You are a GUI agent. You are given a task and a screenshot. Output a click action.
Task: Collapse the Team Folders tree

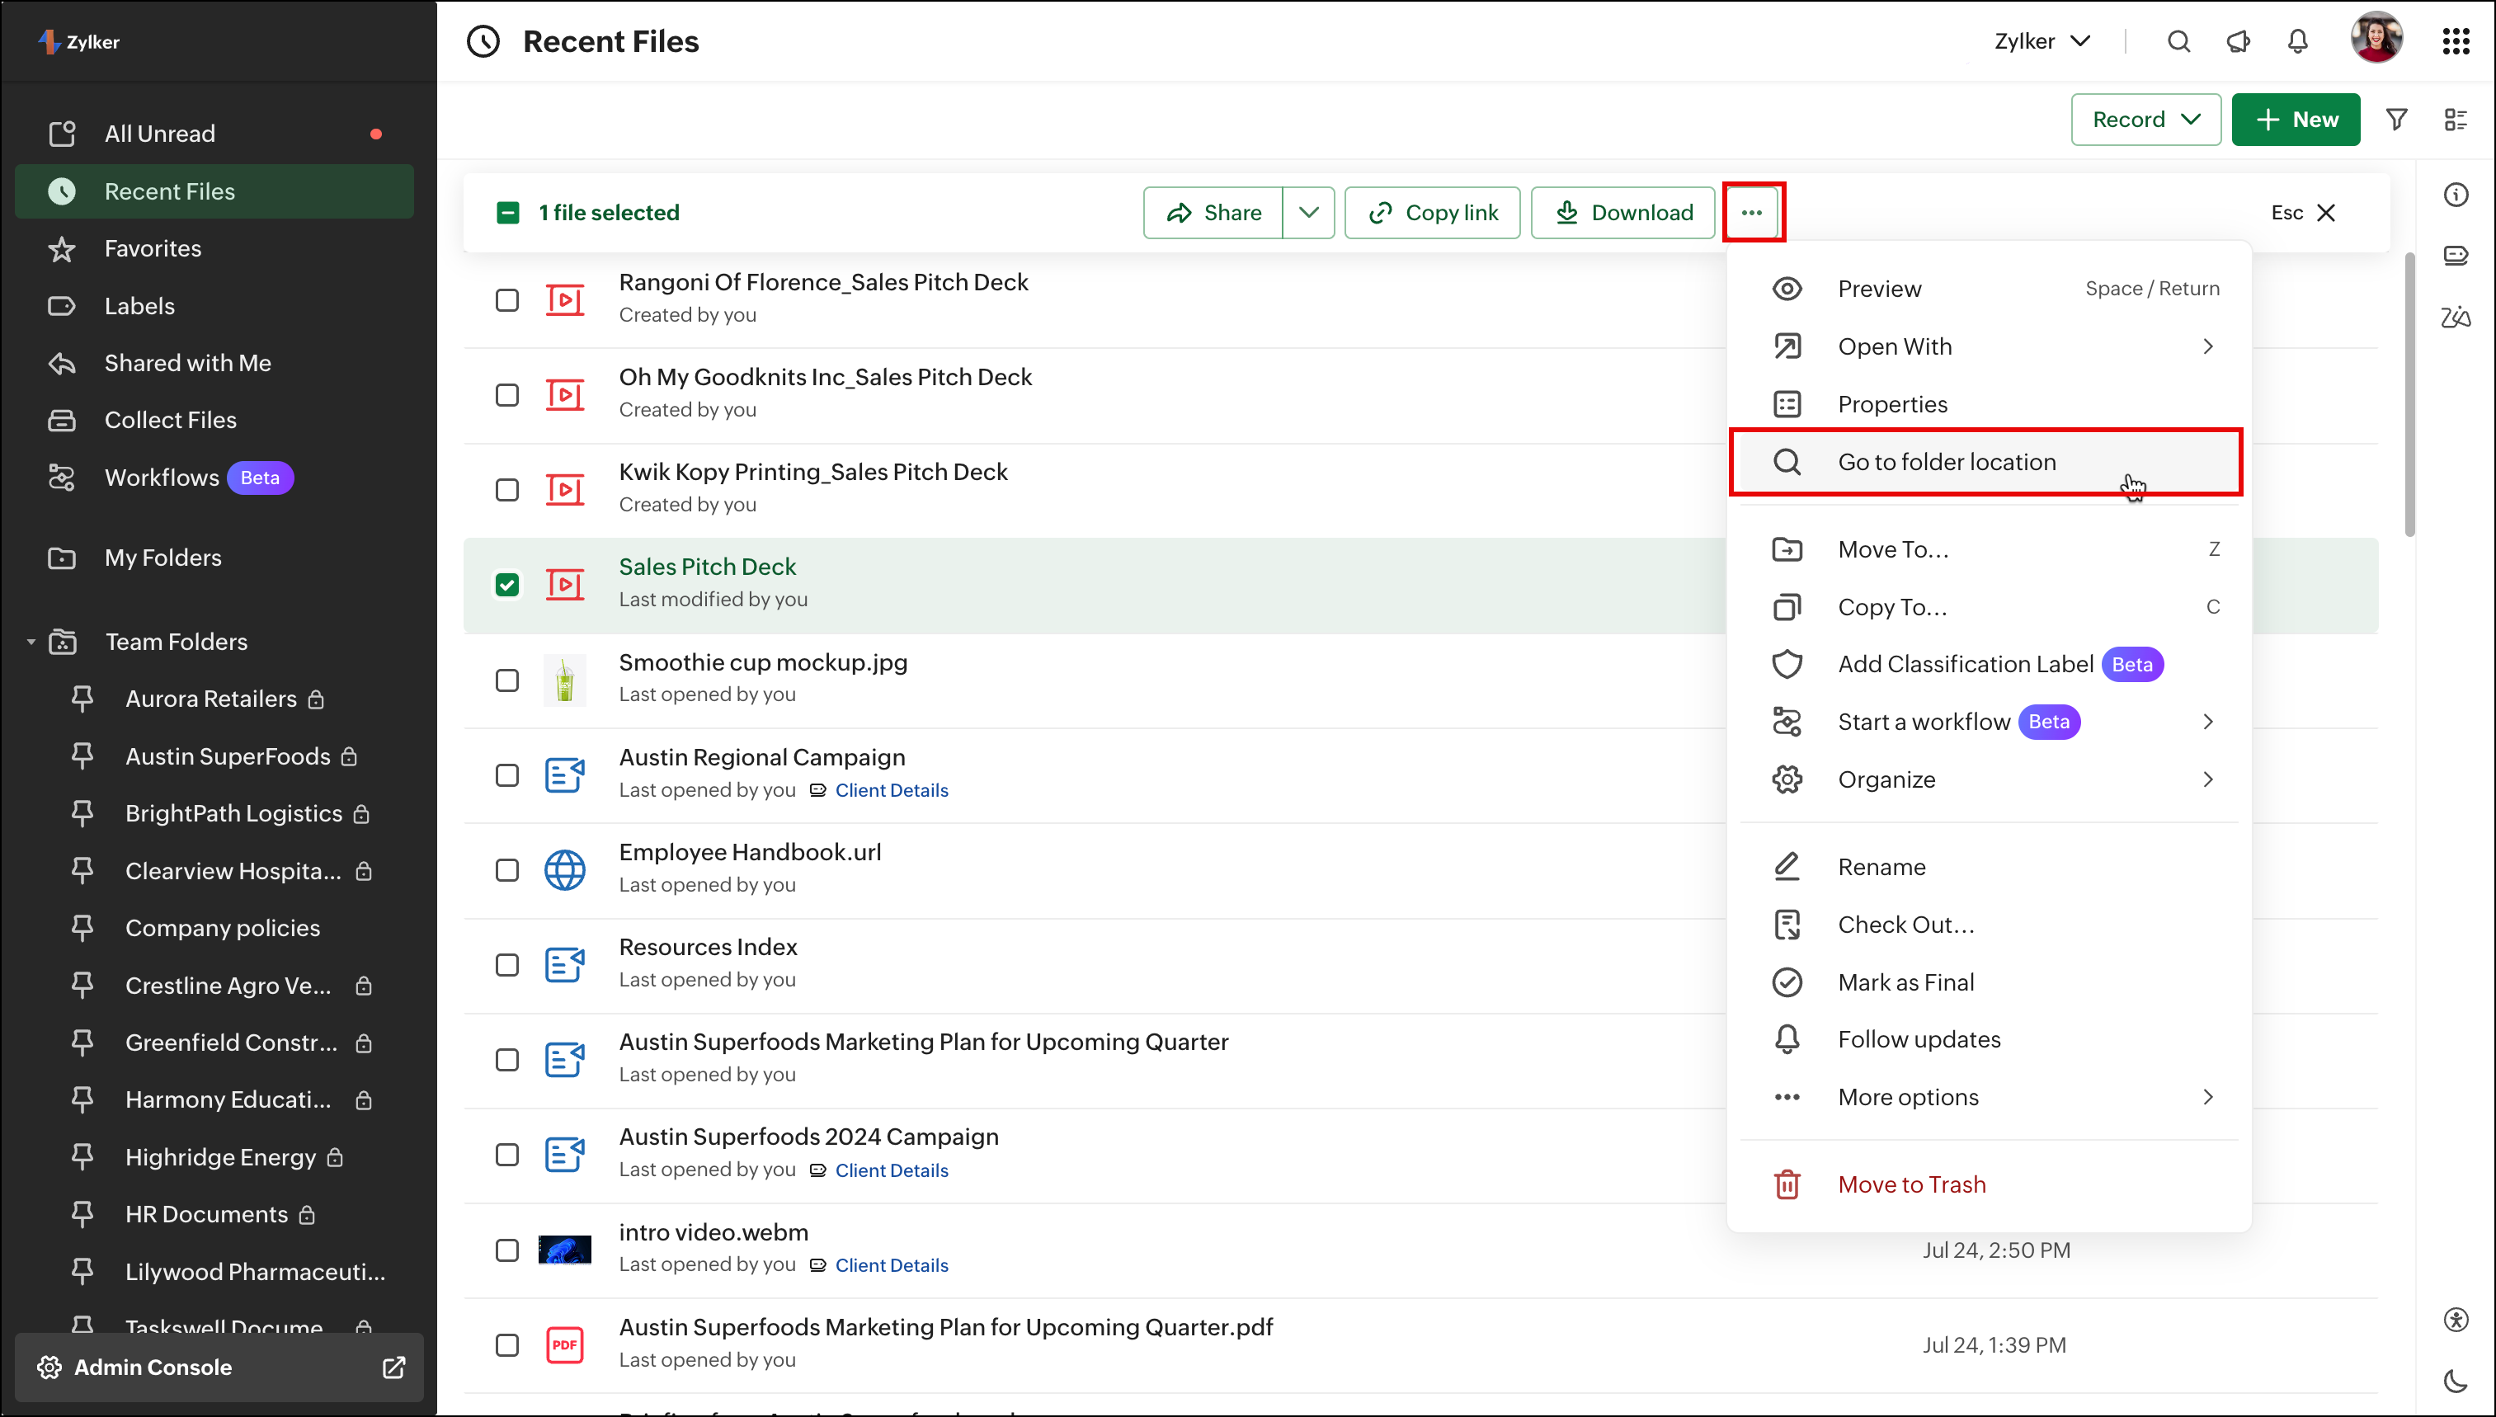(31, 643)
